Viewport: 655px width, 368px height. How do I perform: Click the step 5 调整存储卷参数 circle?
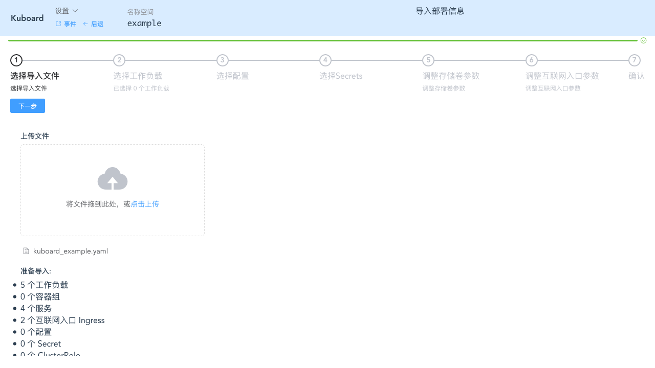[428, 60]
